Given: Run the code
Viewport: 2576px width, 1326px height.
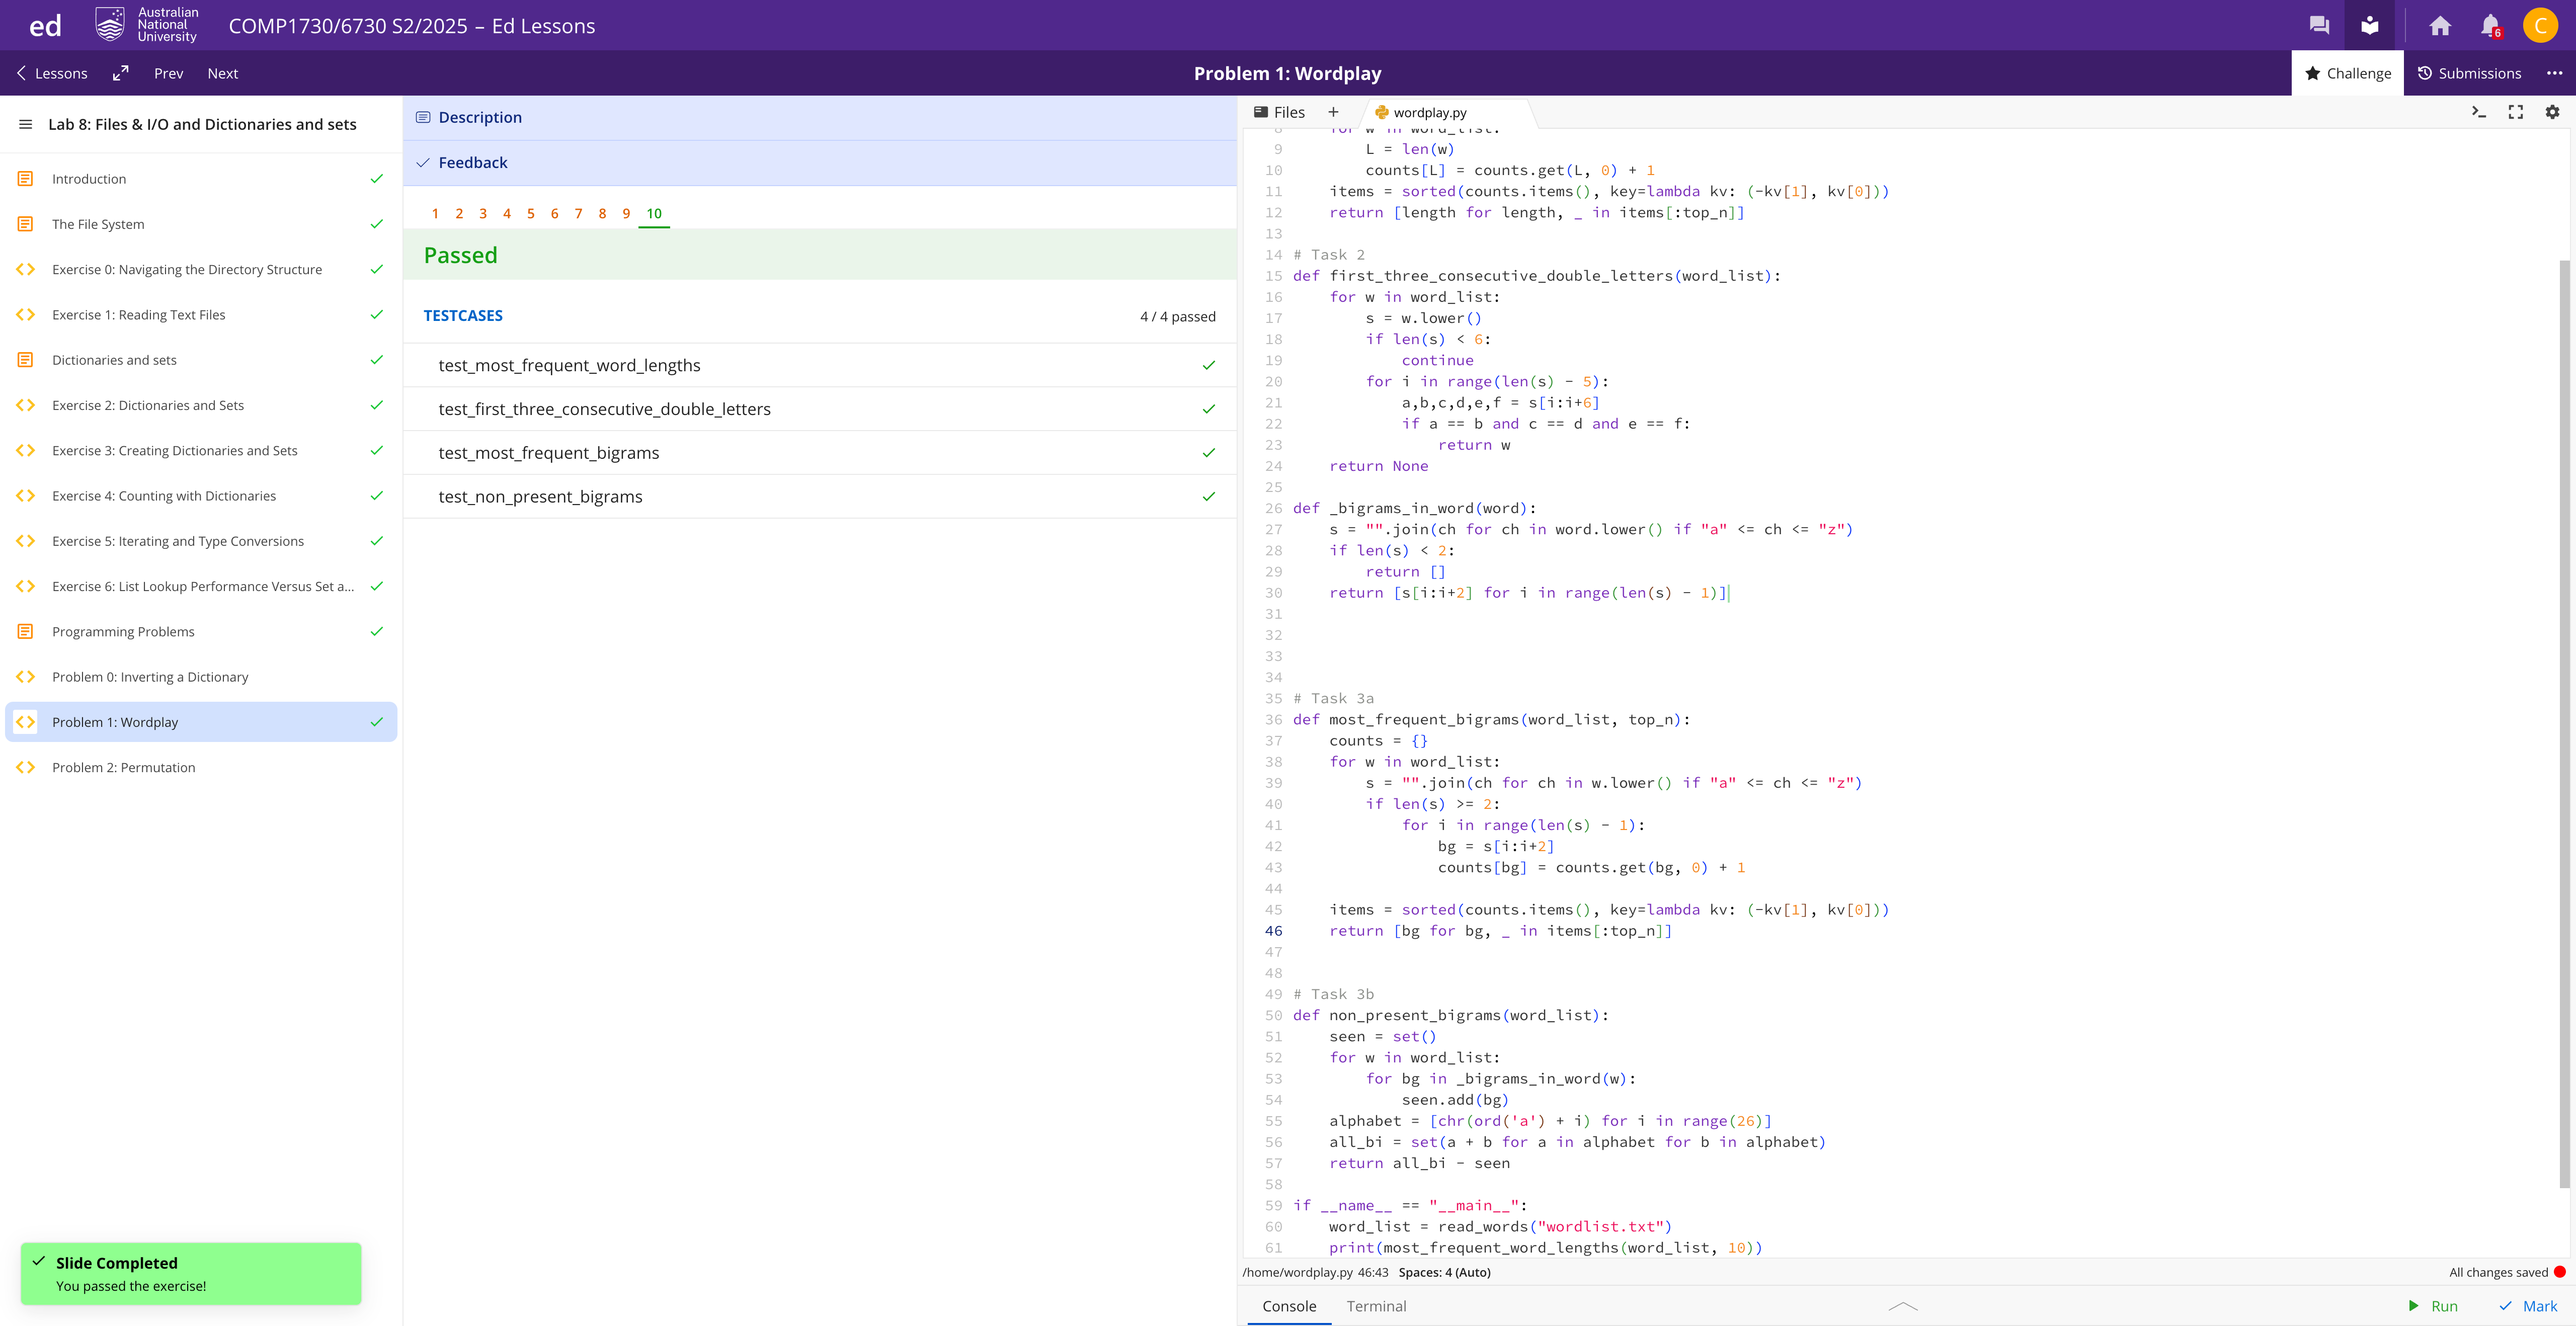Looking at the screenshot, I should pos(2432,1306).
